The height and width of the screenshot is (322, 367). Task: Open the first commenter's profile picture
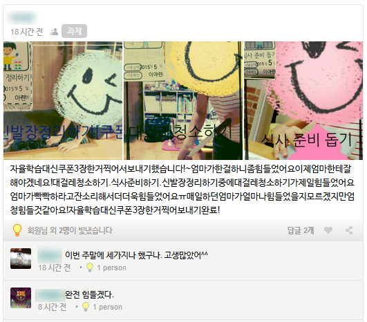(21, 259)
